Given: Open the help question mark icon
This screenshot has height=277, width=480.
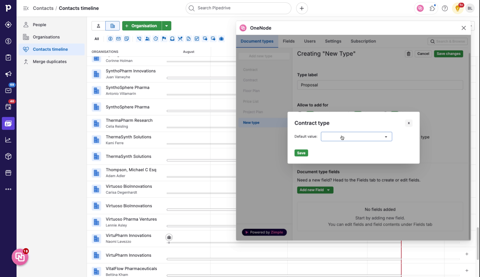Looking at the screenshot, I should click(445, 8).
